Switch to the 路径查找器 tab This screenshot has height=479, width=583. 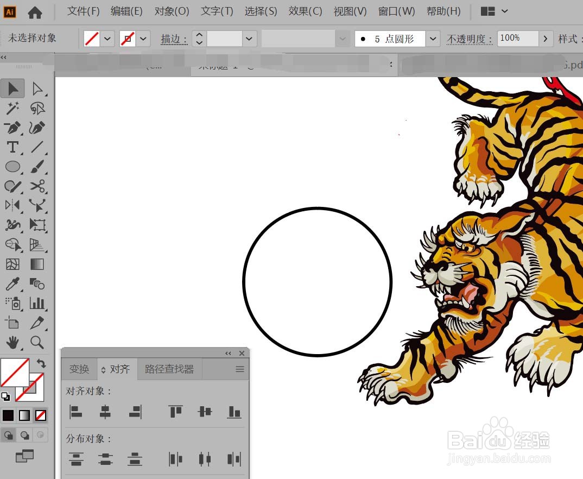pyautogui.click(x=169, y=369)
